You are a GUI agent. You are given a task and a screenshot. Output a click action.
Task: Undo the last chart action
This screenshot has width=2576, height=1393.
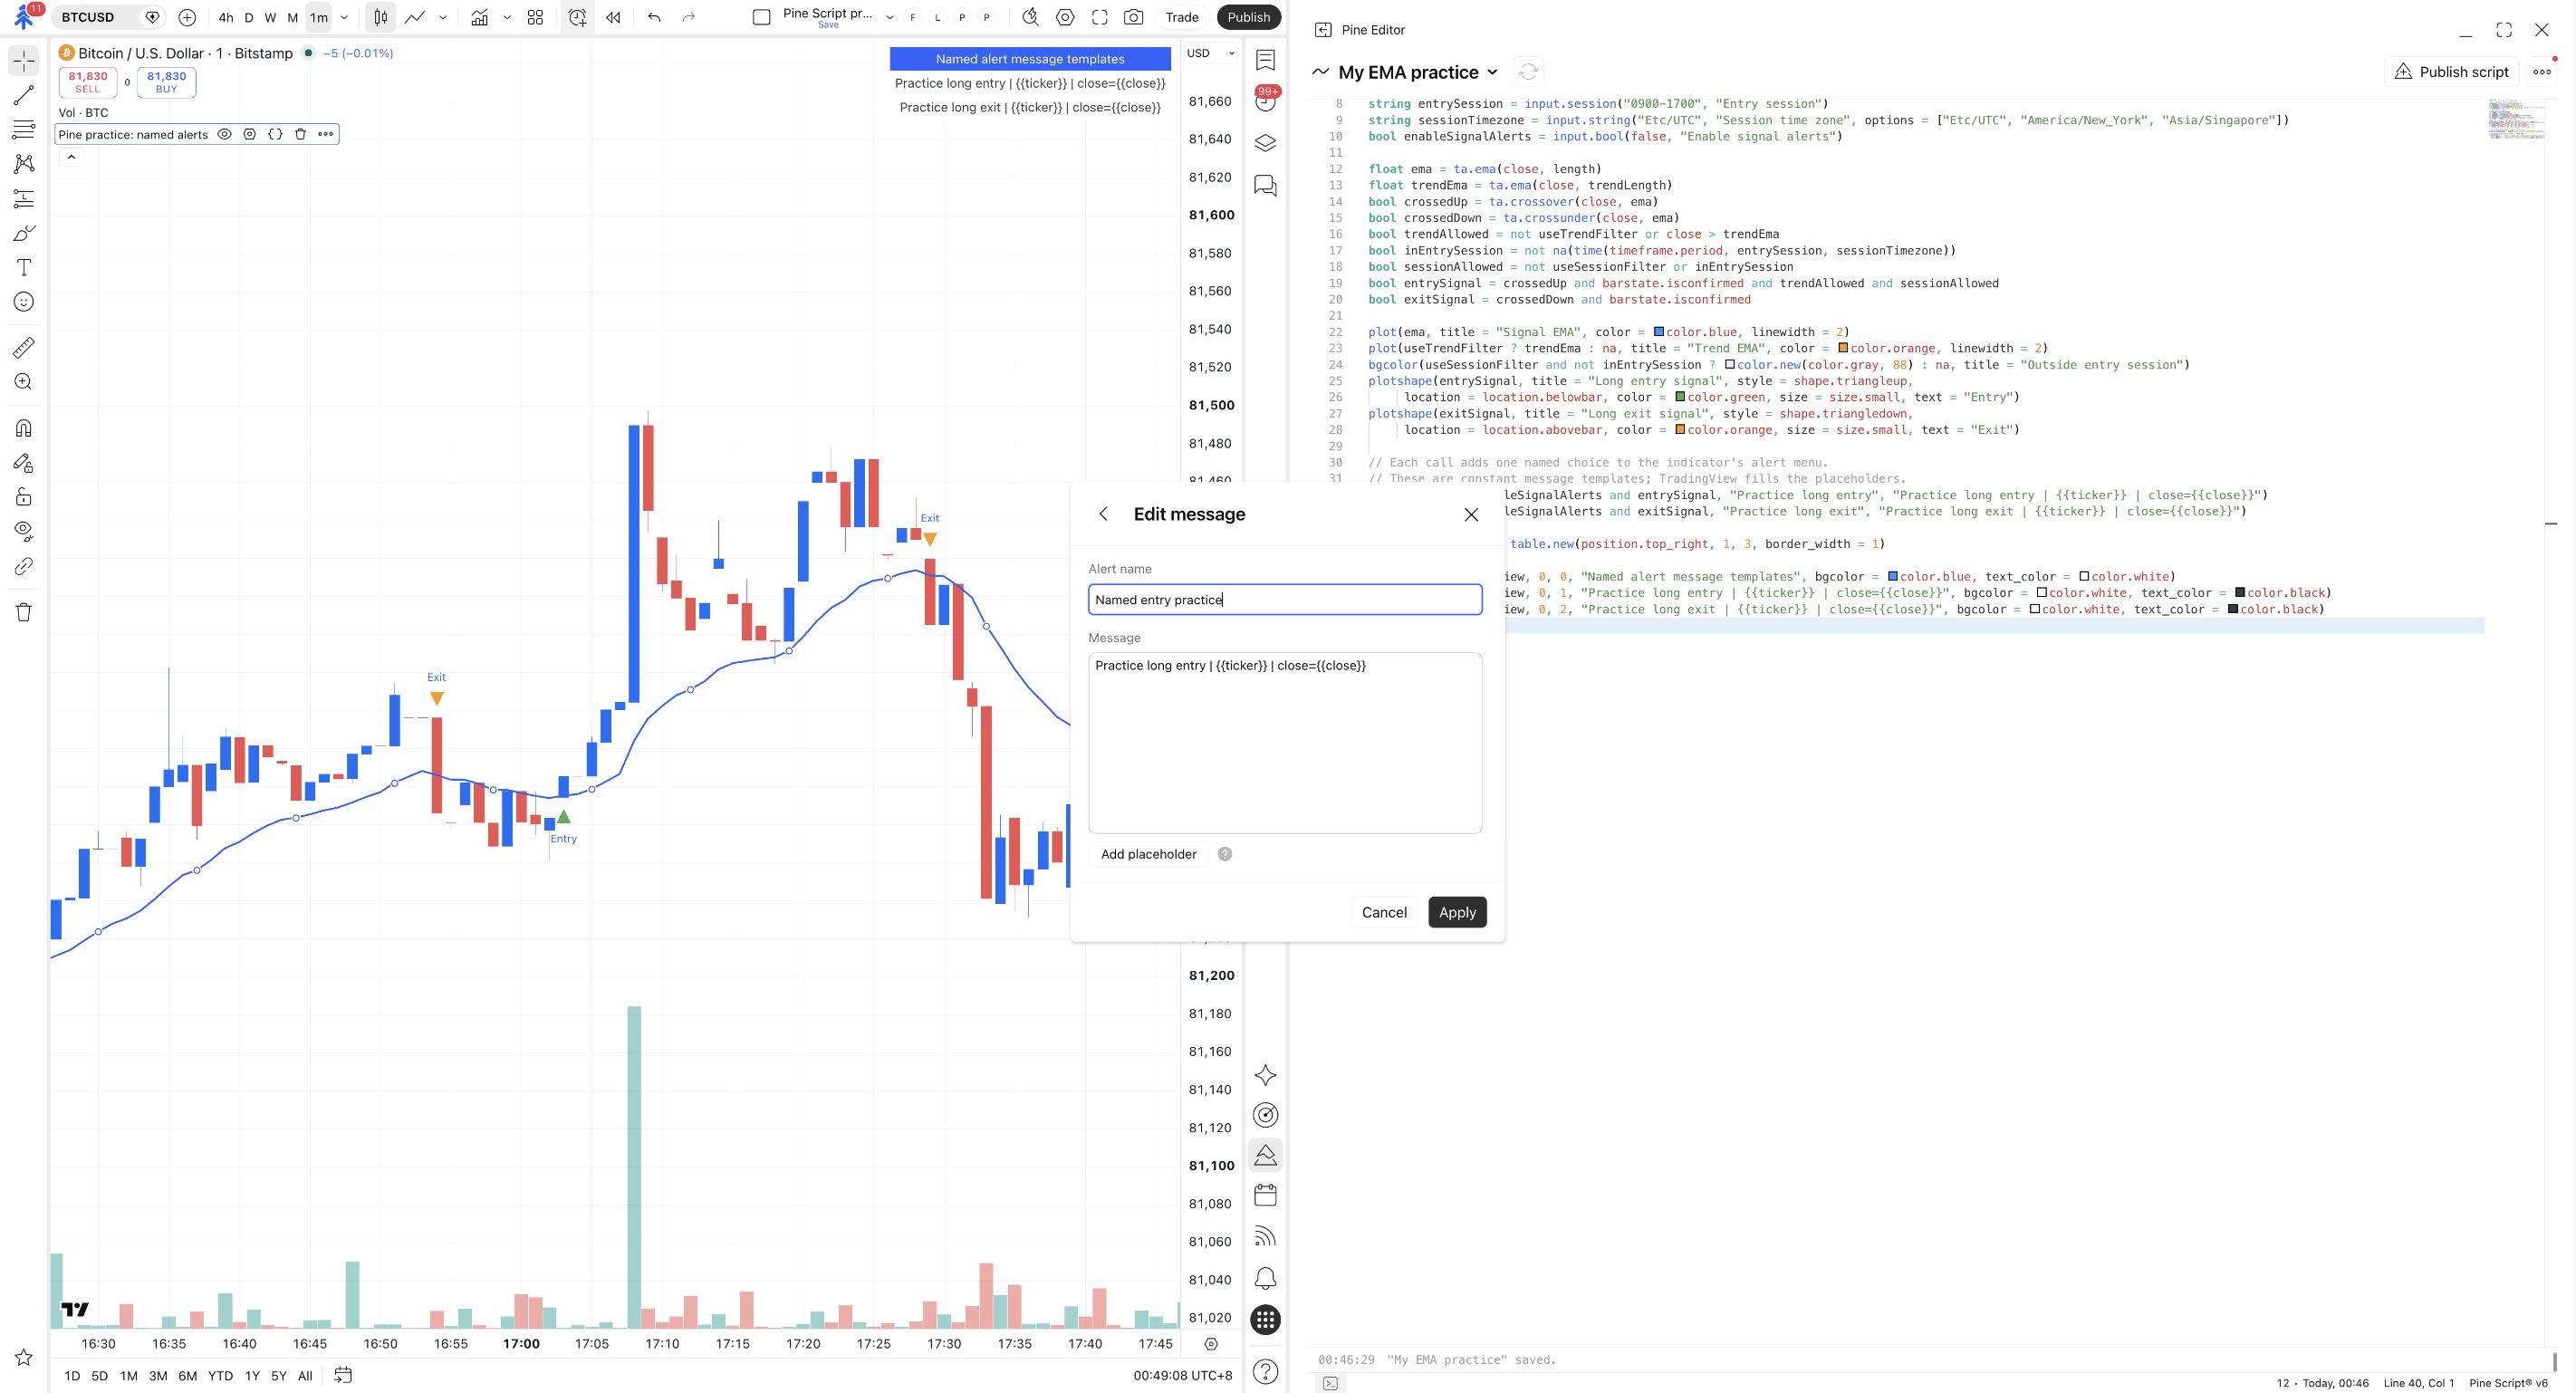(x=654, y=17)
